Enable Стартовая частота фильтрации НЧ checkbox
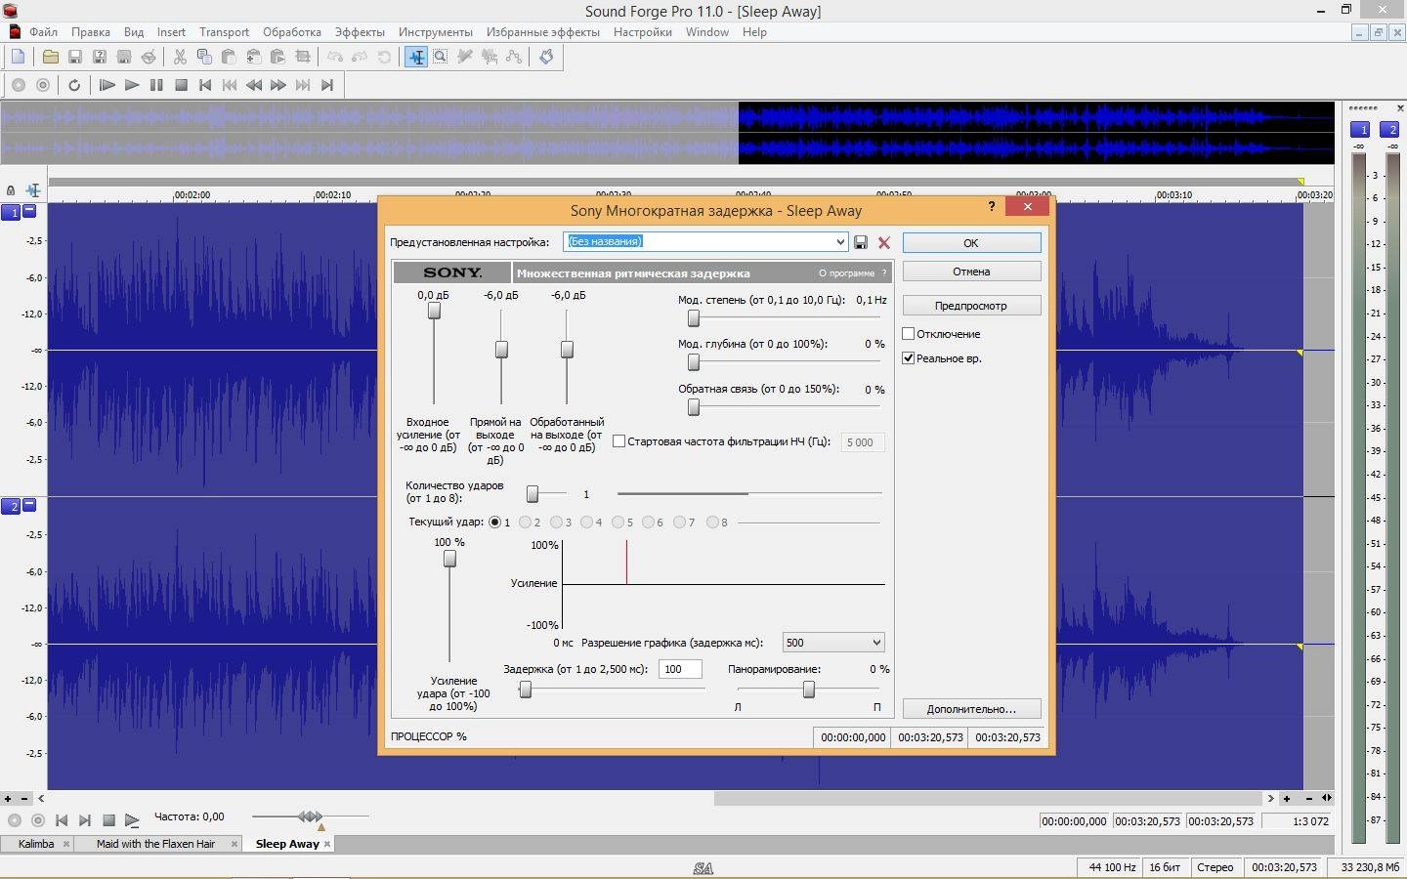1407x879 pixels. click(619, 441)
